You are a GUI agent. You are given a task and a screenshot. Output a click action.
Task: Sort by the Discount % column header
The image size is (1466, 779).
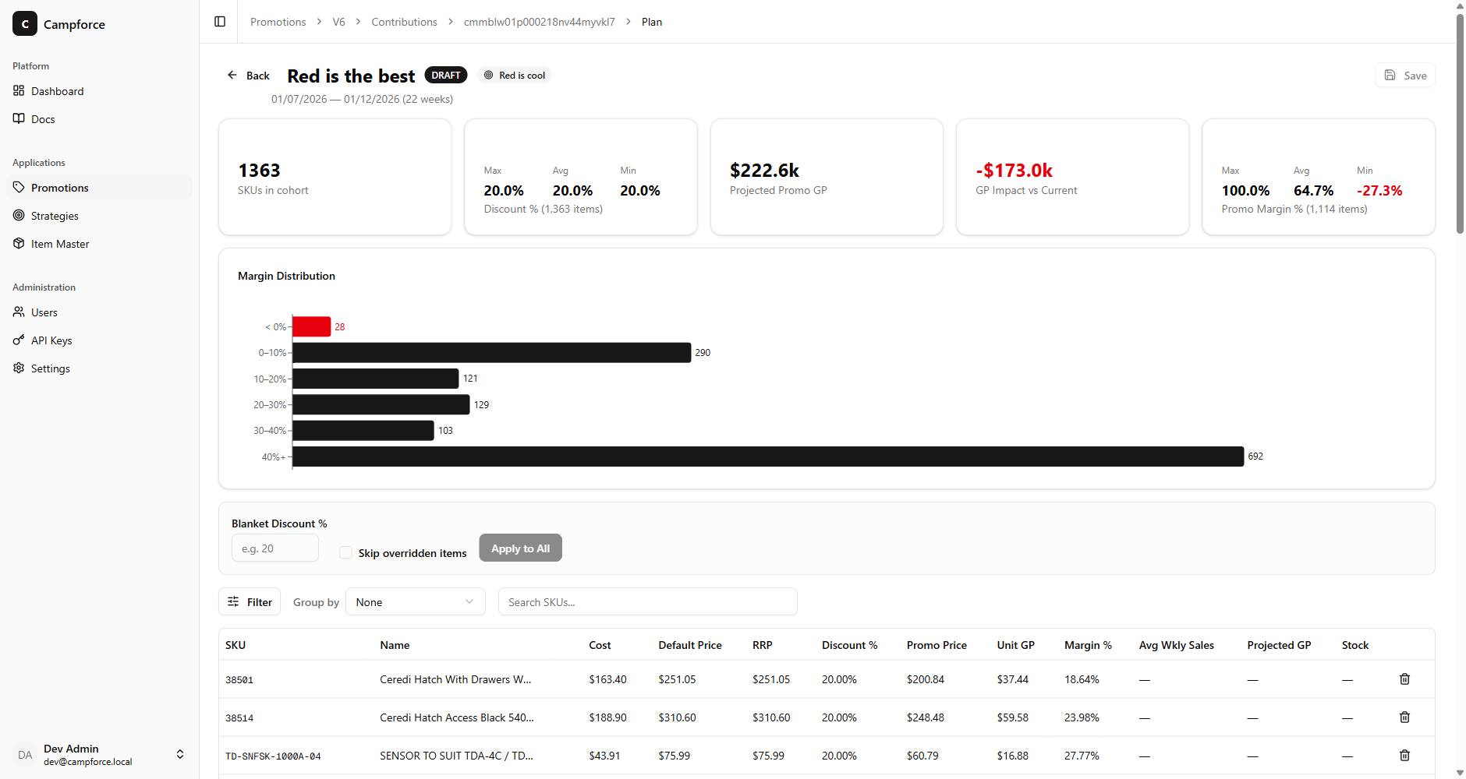coord(849,645)
